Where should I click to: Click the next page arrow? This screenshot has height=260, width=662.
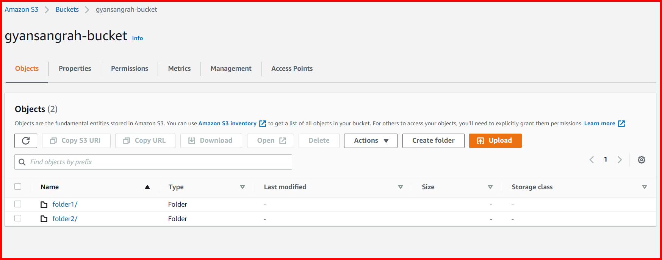[620, 160]
